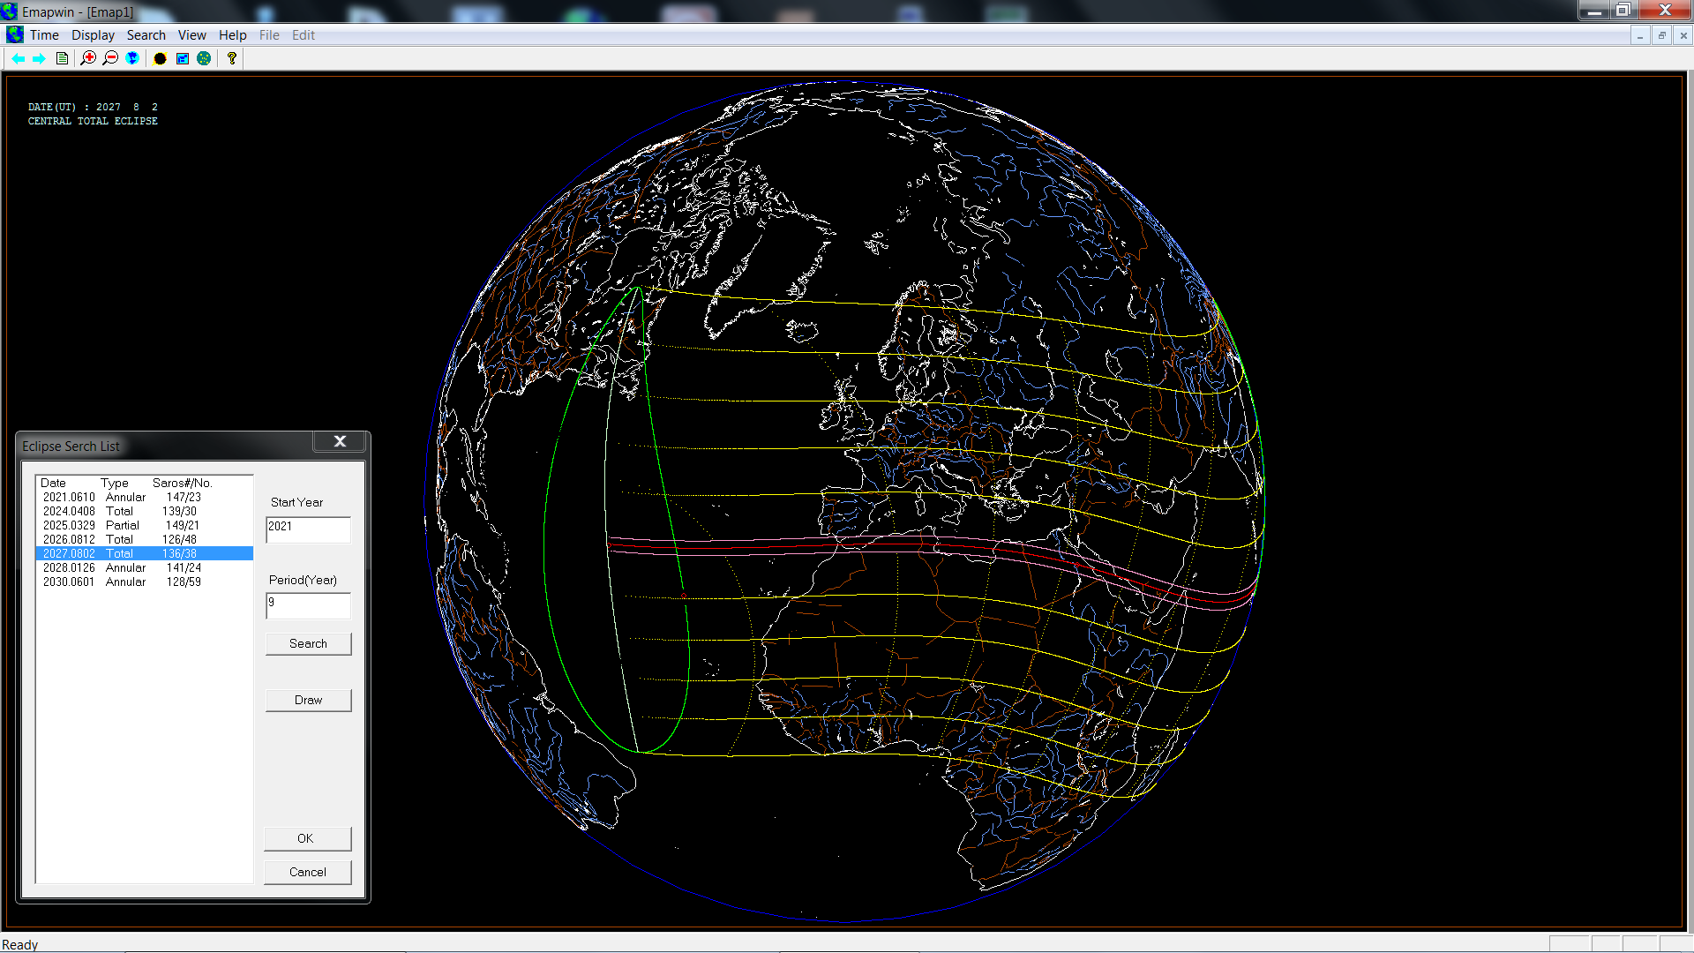
Task: Click the yellow question mark help icon
Action: [232, 58]
